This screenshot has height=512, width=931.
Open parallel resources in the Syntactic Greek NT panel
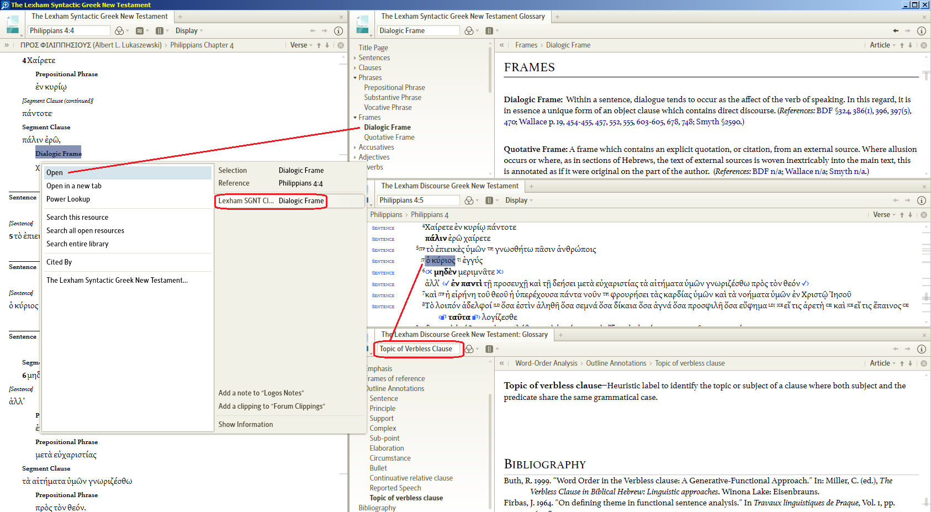tap(160, 31)
